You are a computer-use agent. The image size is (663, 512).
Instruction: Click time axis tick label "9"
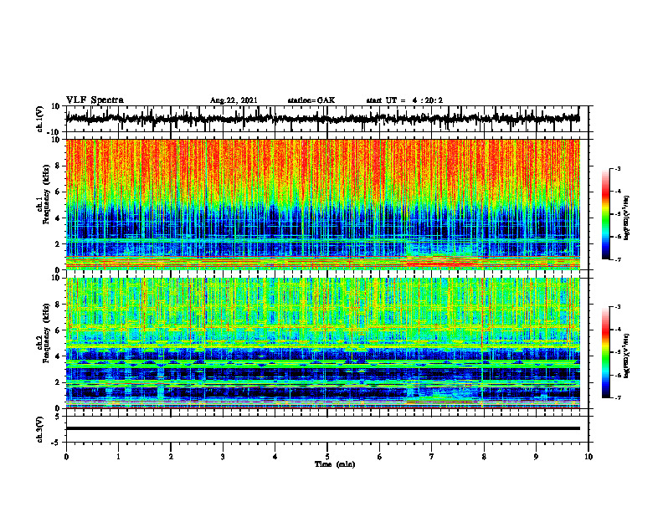pos(536,457)
